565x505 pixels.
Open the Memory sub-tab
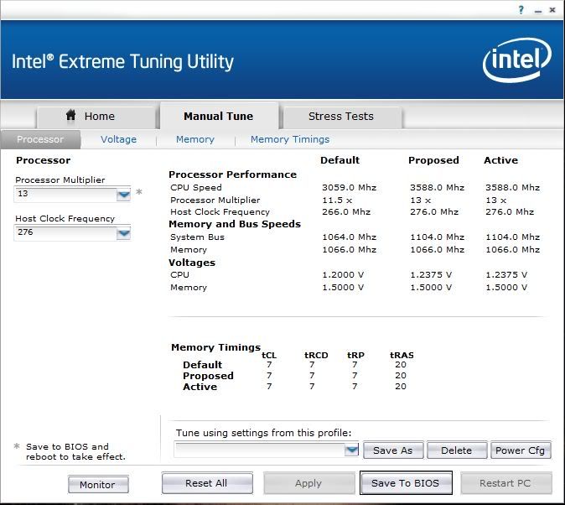[195, 139]
